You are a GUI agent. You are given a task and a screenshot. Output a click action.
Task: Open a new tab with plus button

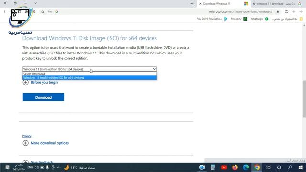pyautogui.click(x=192, y=4)
